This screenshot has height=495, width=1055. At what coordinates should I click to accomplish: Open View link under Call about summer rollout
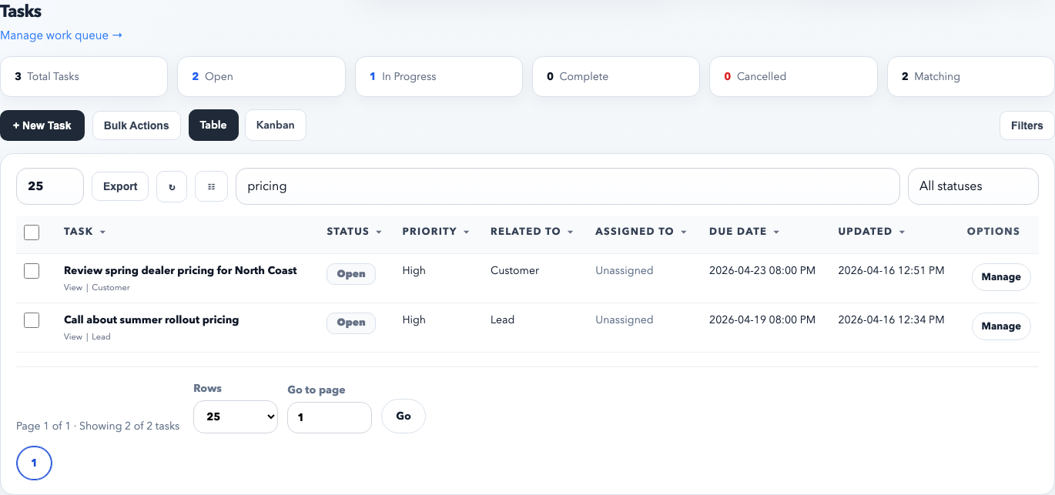click(x=73, y=336)
